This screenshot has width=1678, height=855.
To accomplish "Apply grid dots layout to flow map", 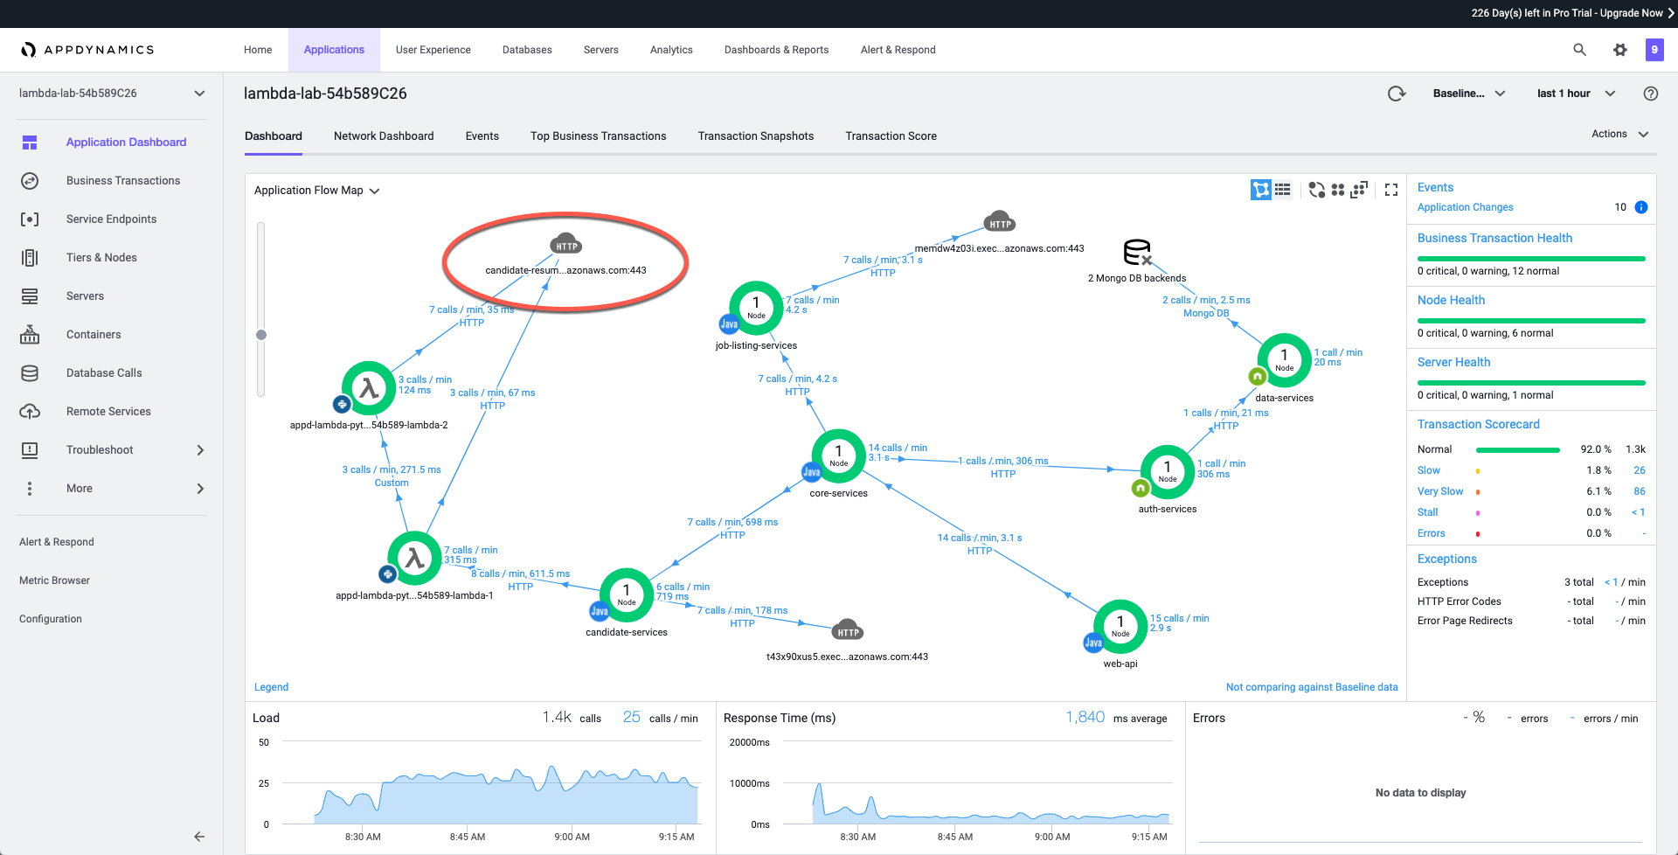I will pos(1338,190).
